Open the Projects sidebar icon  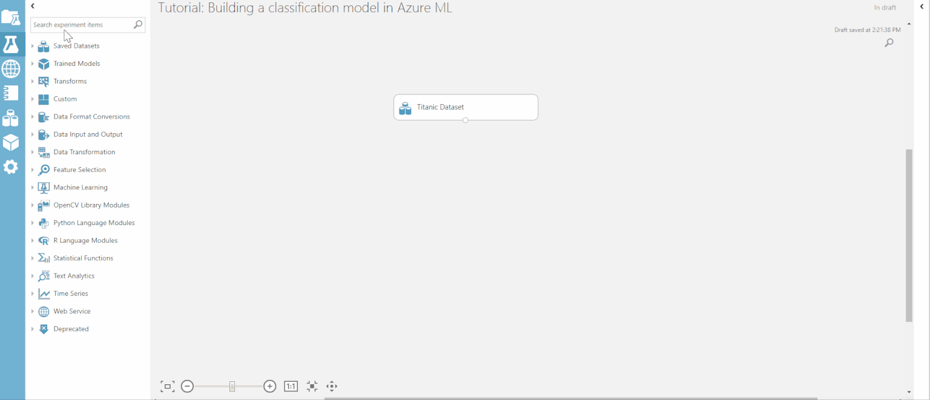point(11,18)
